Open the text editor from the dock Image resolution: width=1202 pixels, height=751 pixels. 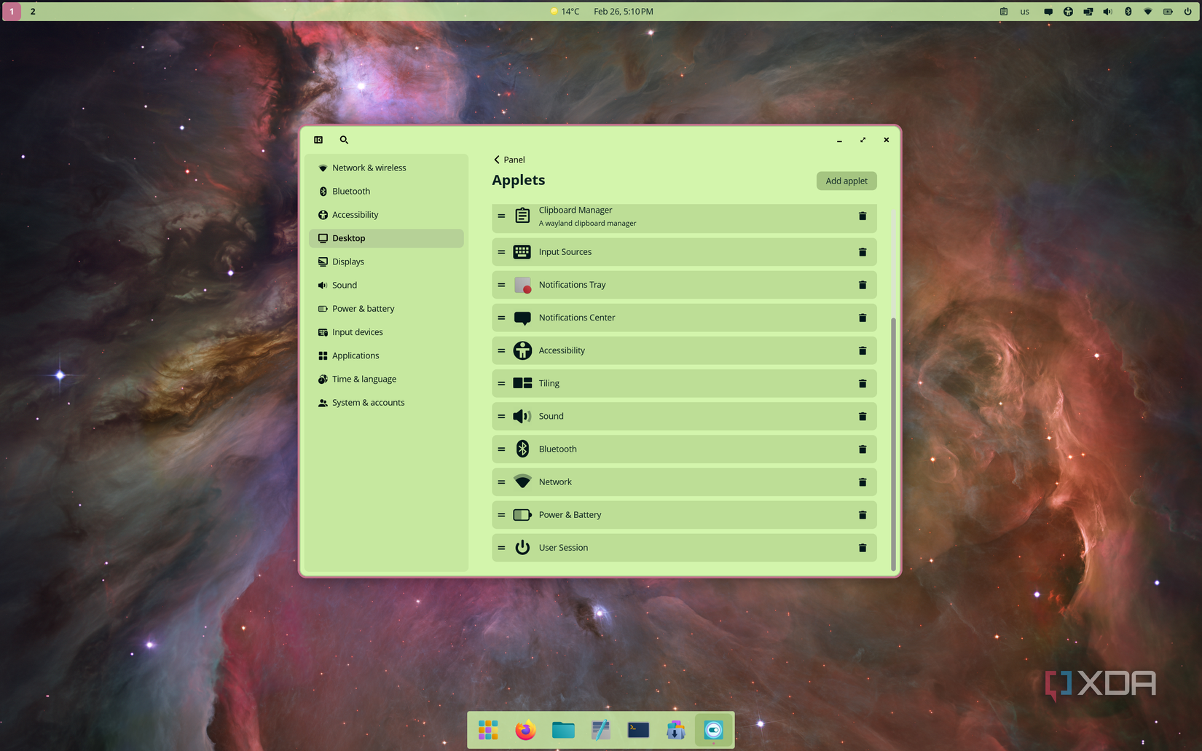600,730
